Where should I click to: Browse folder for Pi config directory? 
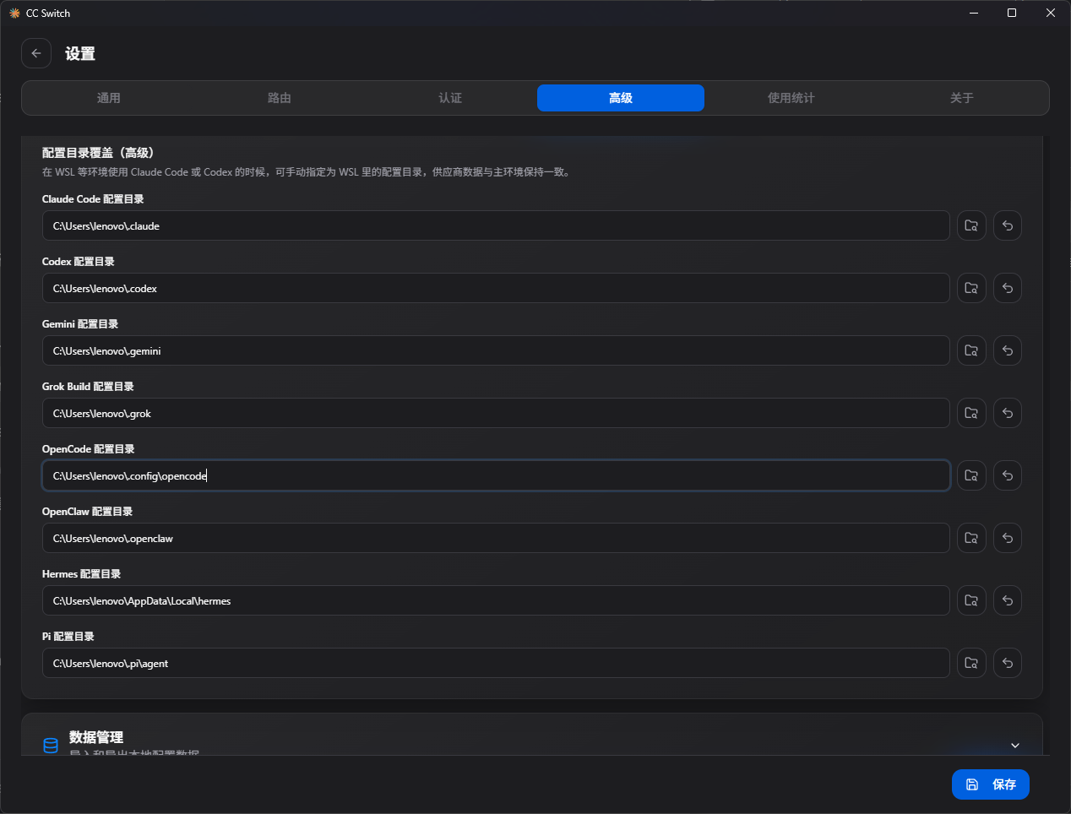coord(971,663)
